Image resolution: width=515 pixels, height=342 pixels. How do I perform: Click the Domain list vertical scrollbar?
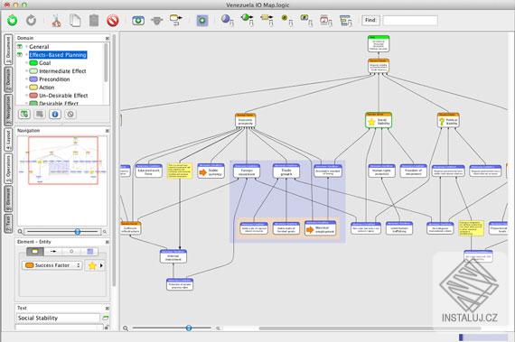coord(106,62)
